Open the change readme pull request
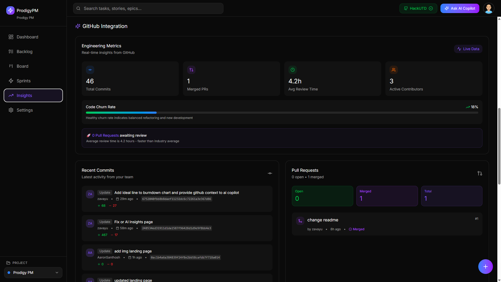 click(x=387, y=224)
